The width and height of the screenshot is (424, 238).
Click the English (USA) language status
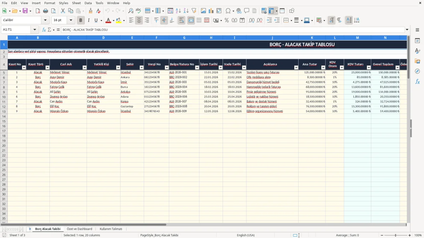click(246, 235)
